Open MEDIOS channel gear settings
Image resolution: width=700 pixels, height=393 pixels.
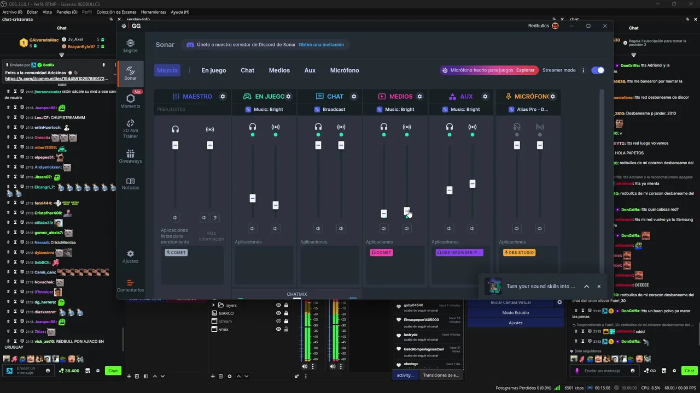point(419,97)
